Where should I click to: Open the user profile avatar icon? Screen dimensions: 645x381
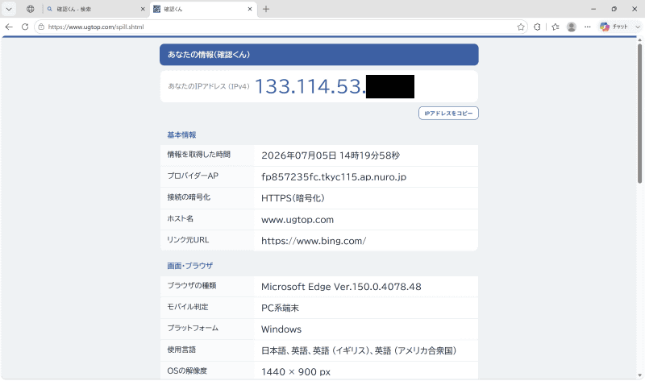pyautogui.click(x=572, y=27)
